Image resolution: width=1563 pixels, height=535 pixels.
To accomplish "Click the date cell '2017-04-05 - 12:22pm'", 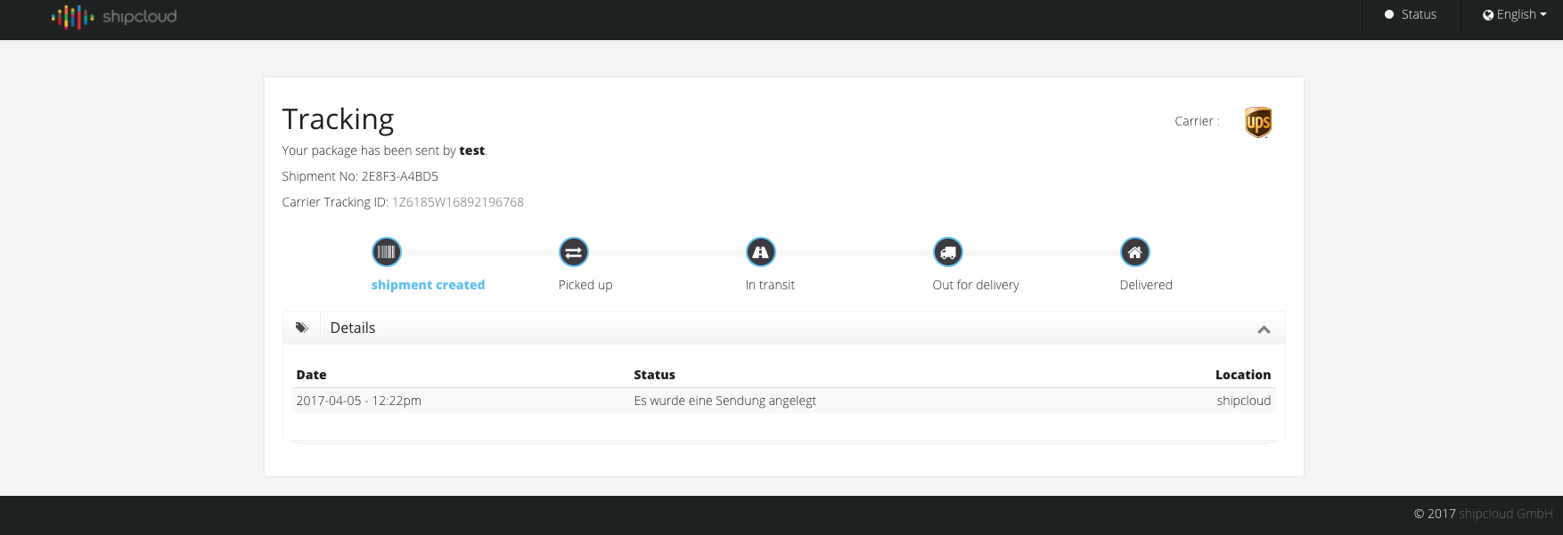I will [x=358, y=401].
